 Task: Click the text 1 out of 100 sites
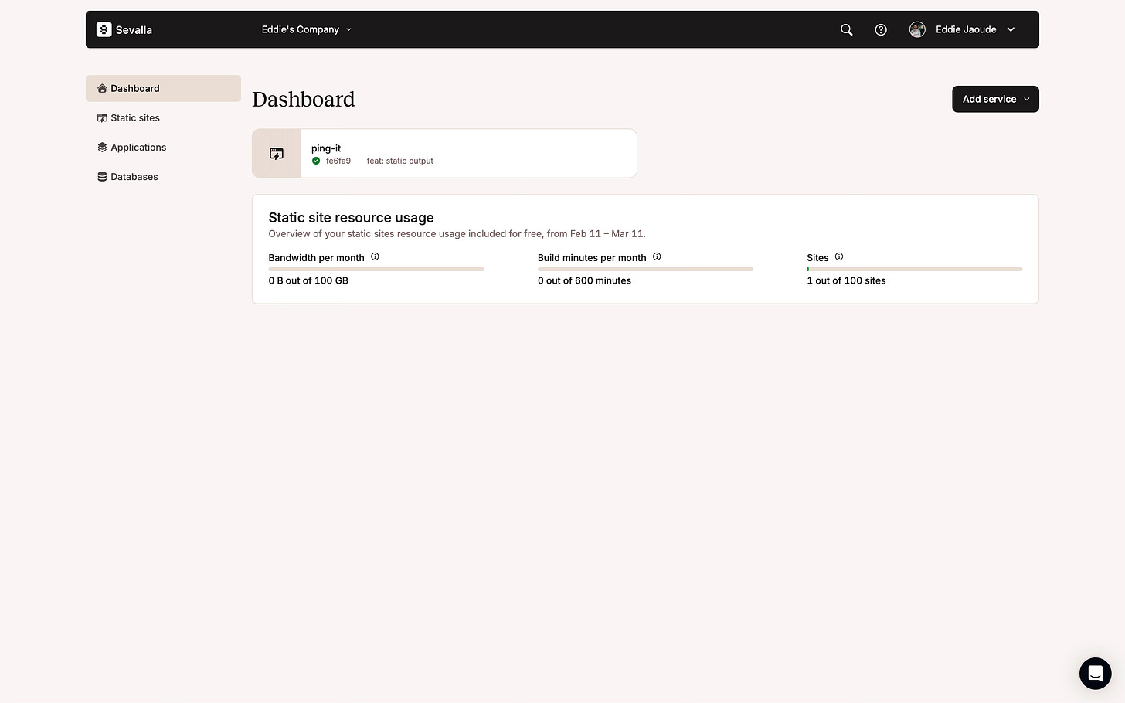846,280
